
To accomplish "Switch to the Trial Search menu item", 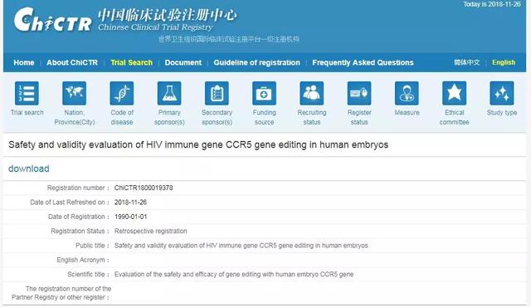I will tap(131, 62).
